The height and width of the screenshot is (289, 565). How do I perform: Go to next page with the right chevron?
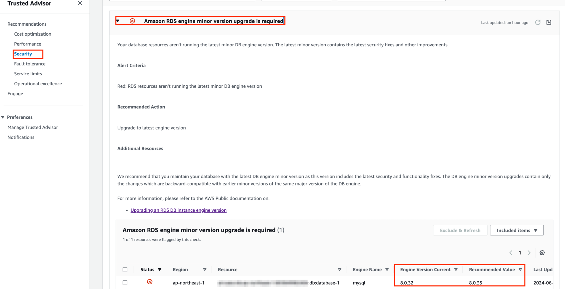tap(529, 253)
